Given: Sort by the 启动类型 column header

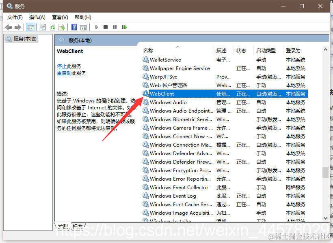Looking at the screenshot, I should pyautogui.click(x=268, y=50).
